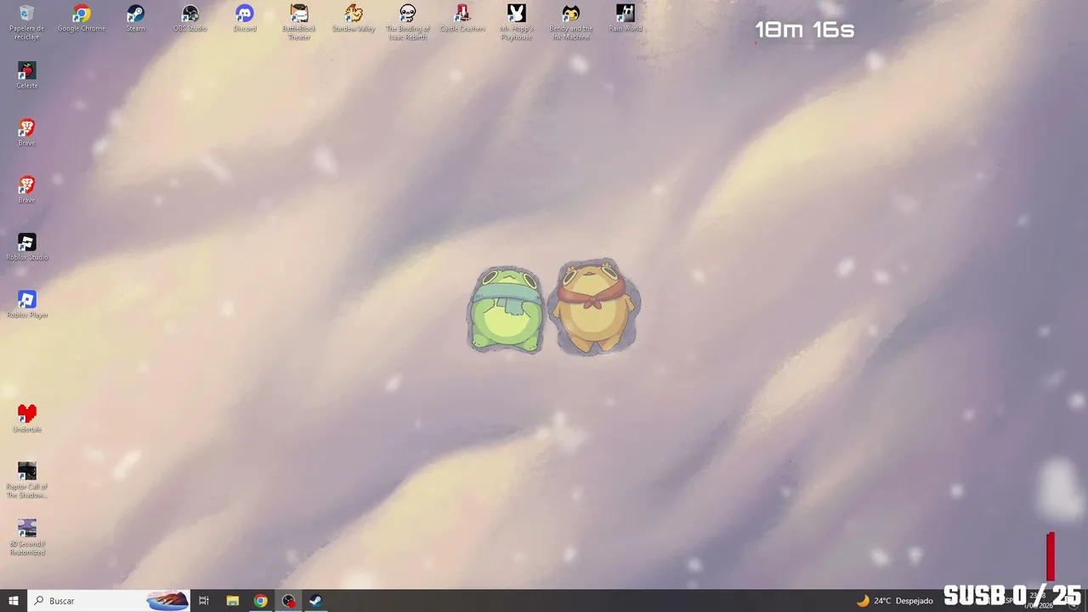This screenshot has height=612, width=1088.
Task: Open the 24°C Despejado weather widget
Action: pyautogui.click(x=894, y=601)
